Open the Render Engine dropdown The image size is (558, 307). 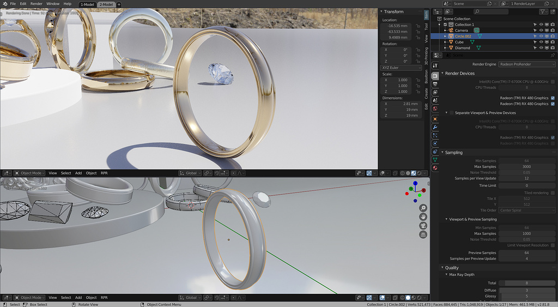527,64
